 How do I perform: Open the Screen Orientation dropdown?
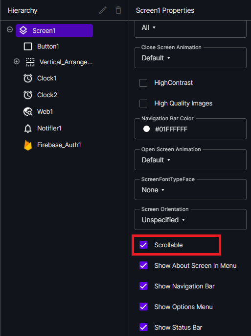[190, 220]
